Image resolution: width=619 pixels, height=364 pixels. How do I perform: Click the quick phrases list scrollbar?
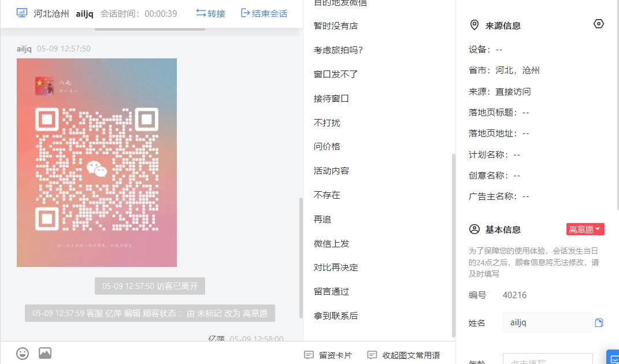tap(454, 245)
